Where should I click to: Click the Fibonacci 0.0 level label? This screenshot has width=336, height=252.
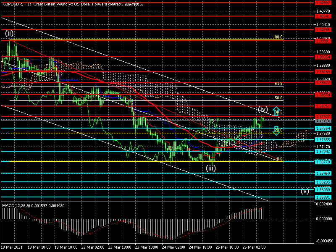(x=280, y=159)
